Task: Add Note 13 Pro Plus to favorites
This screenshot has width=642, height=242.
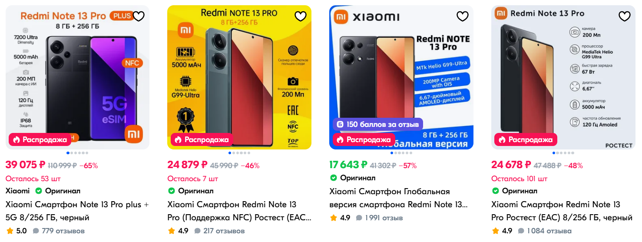Action: (139, 17)
